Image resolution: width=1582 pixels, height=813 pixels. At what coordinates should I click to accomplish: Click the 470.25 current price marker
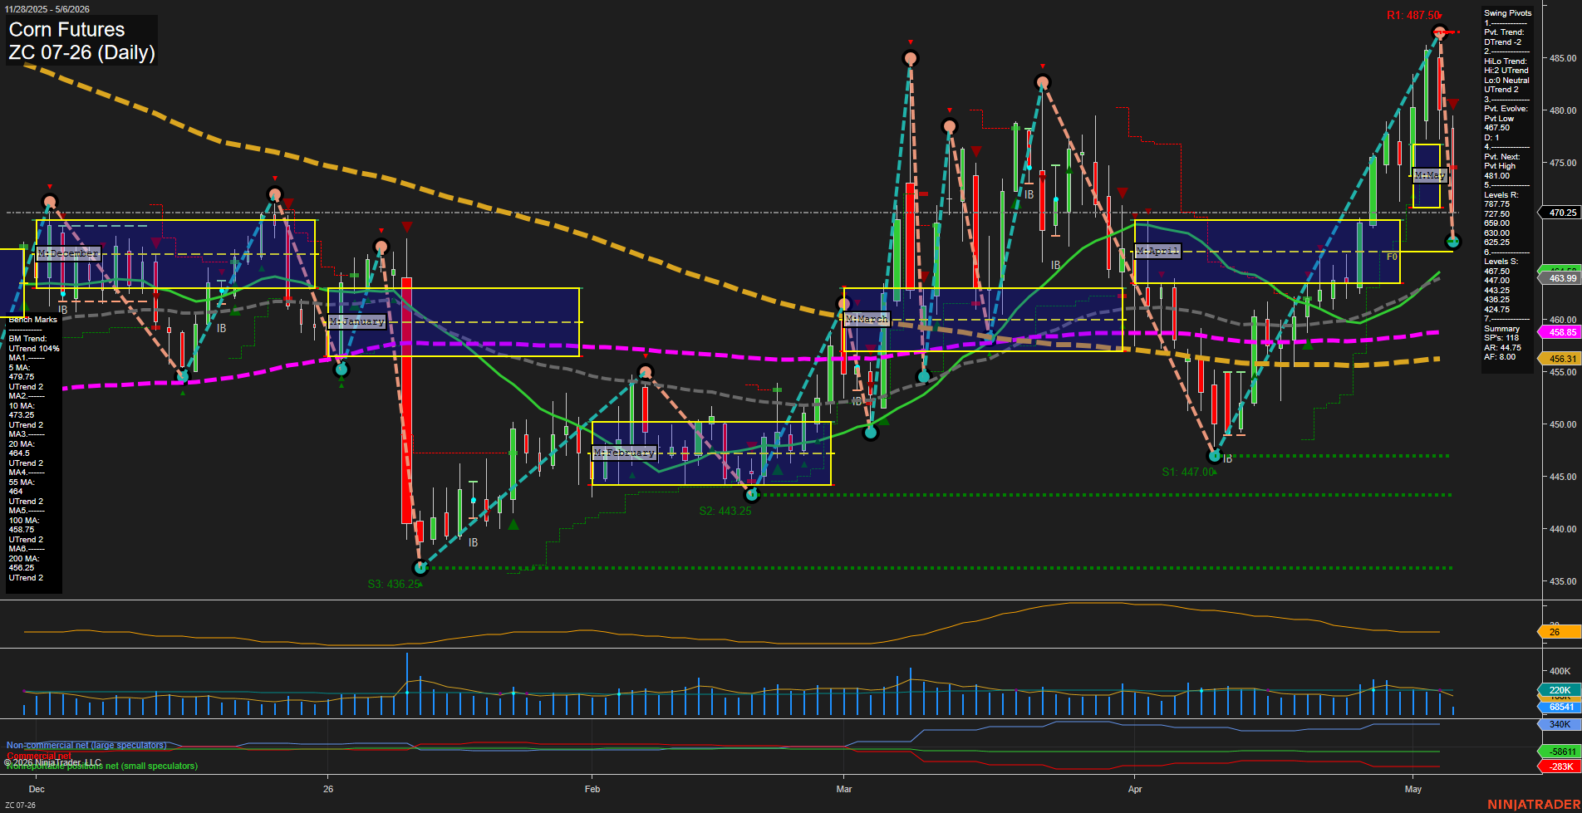coord(1562,213)
